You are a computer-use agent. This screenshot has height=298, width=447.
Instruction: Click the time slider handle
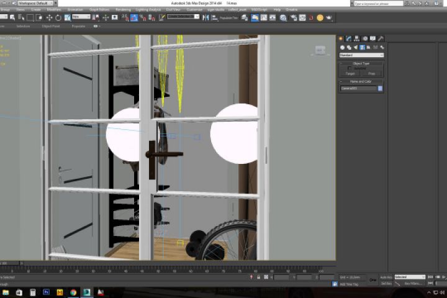(11, 263)
